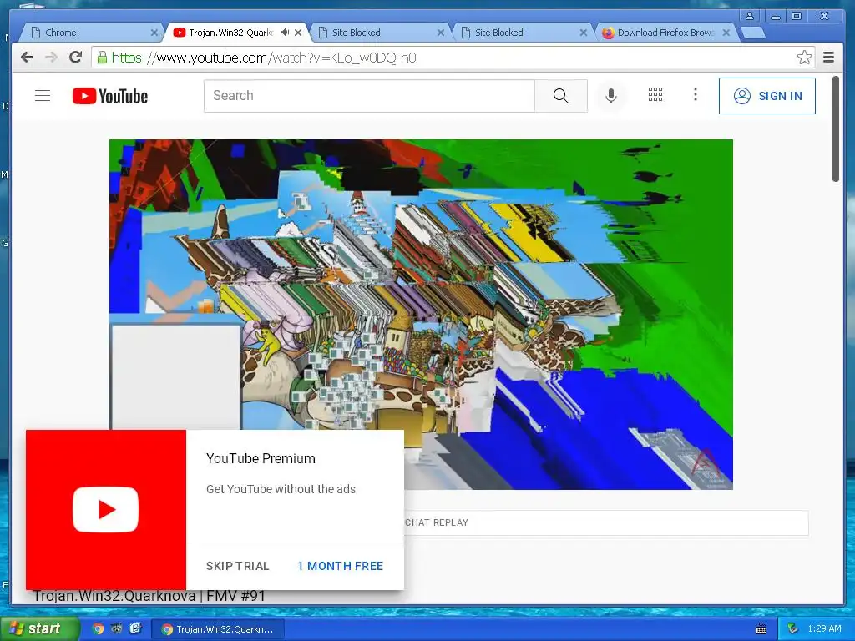Reload the YouTube page
The height and width of the screenshot is (641, 855).
75,58
